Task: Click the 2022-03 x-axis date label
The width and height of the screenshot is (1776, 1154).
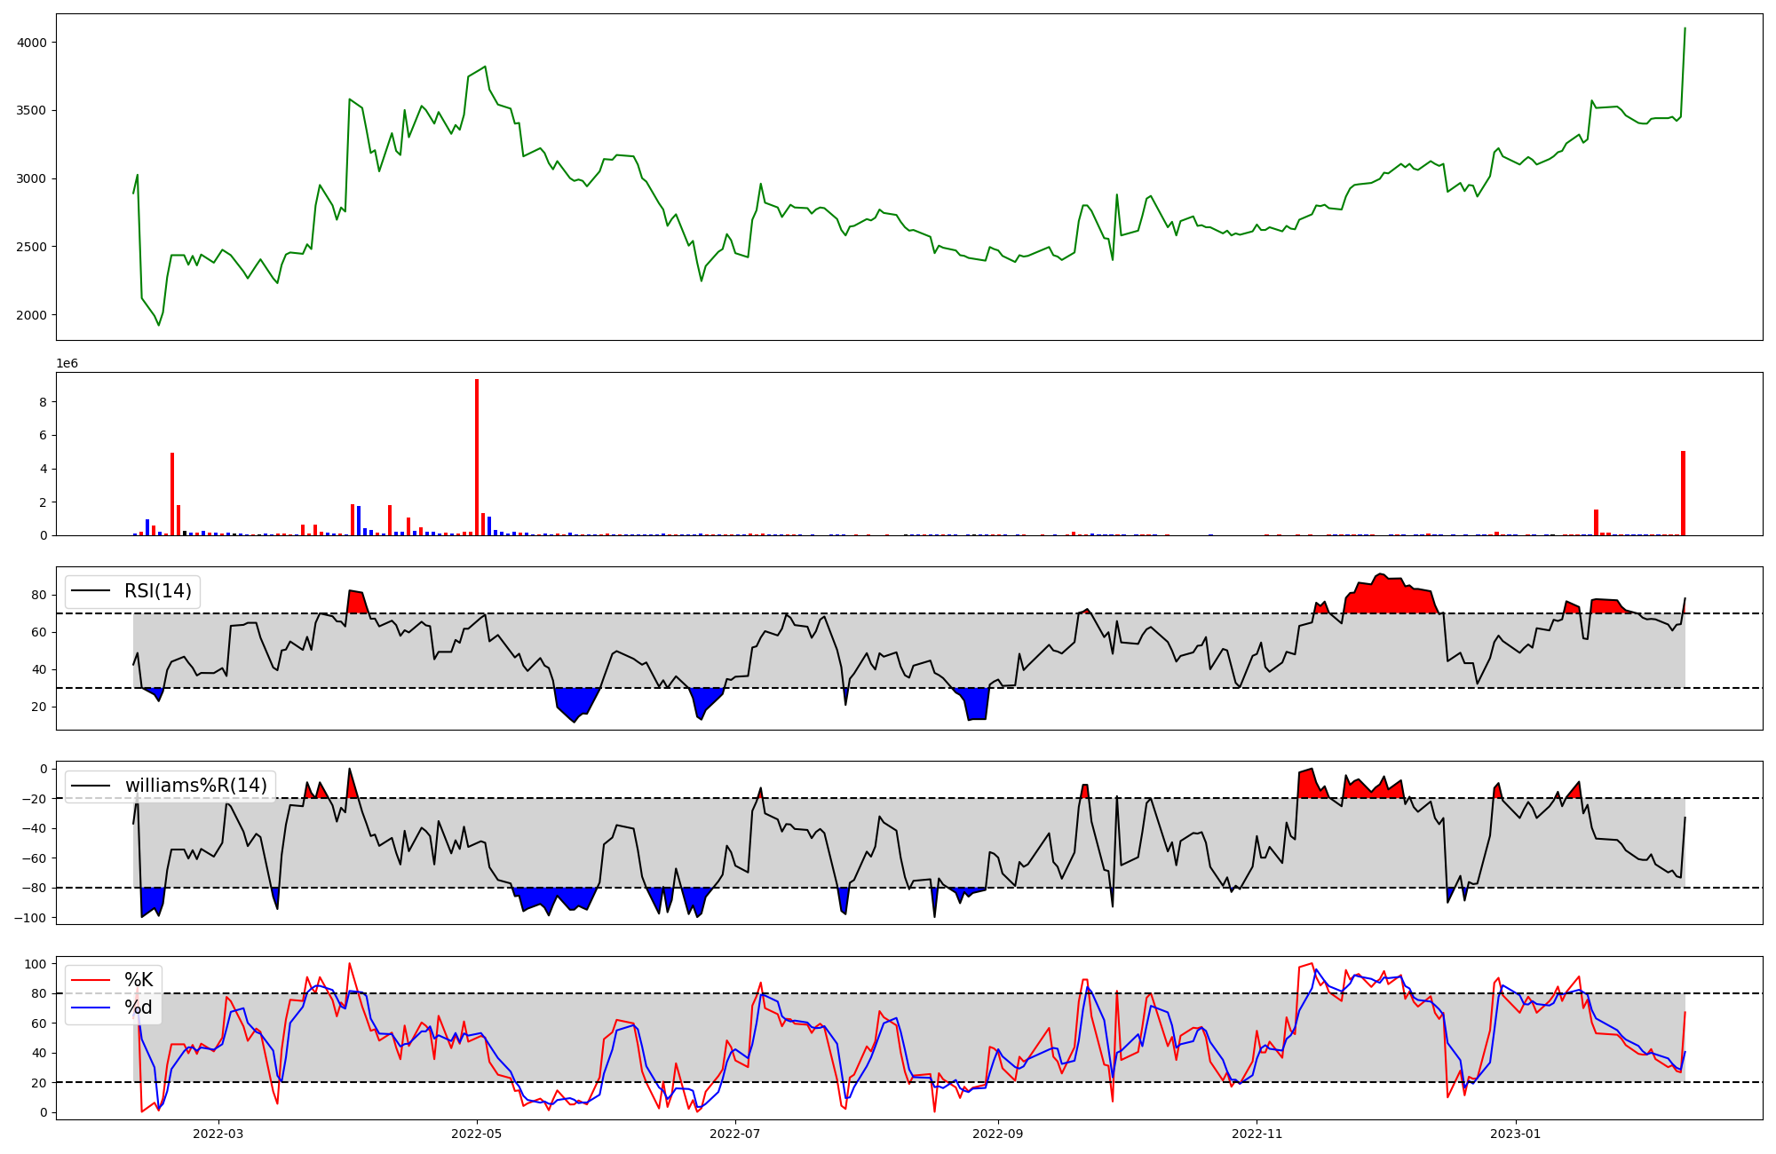Action: click(218, 1134)
